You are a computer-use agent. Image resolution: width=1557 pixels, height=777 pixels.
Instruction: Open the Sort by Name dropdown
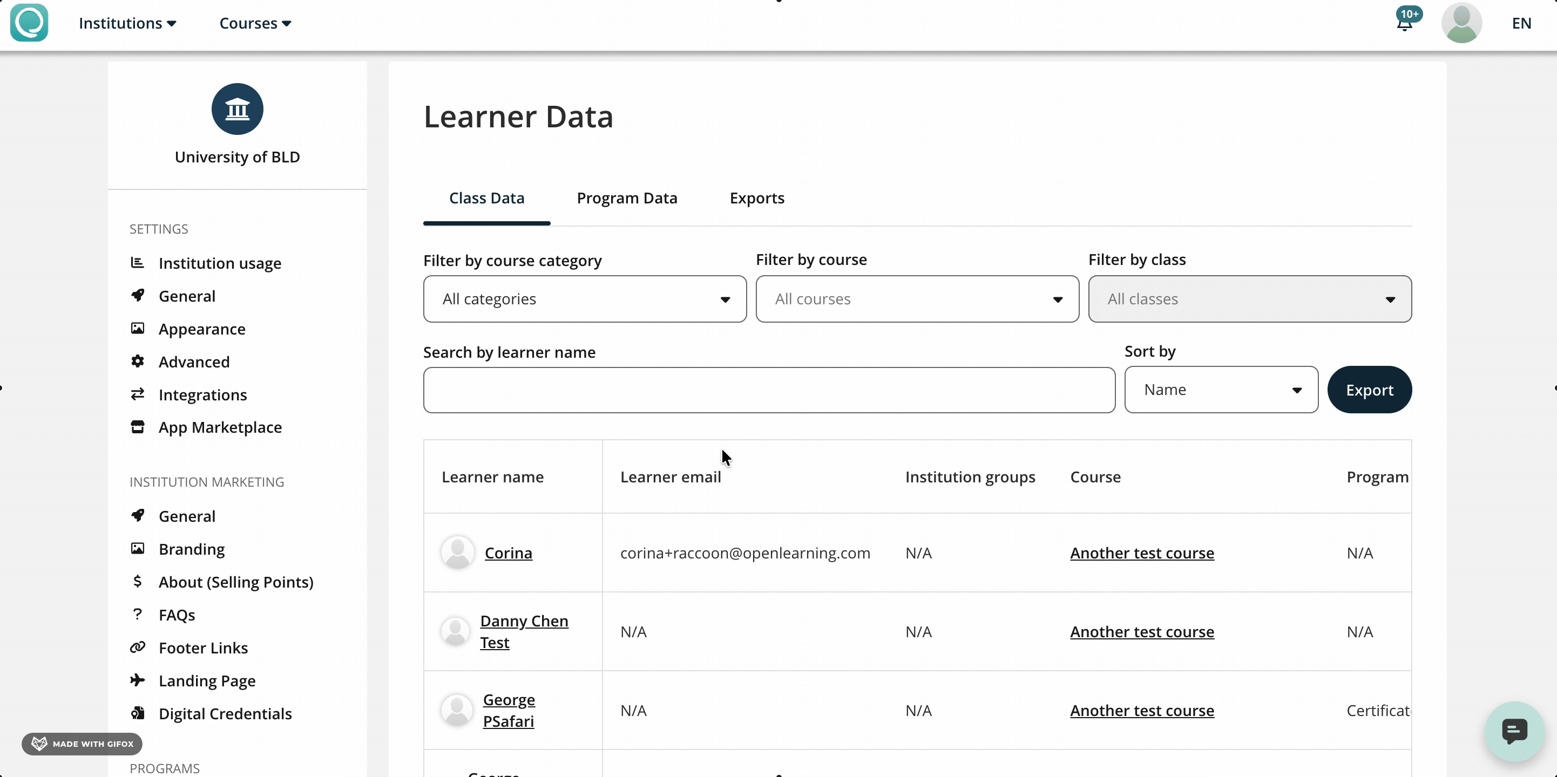1220,390
